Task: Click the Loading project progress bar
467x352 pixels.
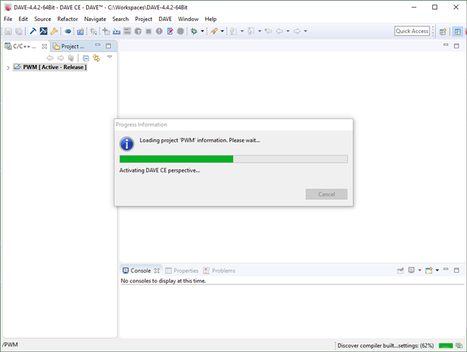Action: (234, 159)
